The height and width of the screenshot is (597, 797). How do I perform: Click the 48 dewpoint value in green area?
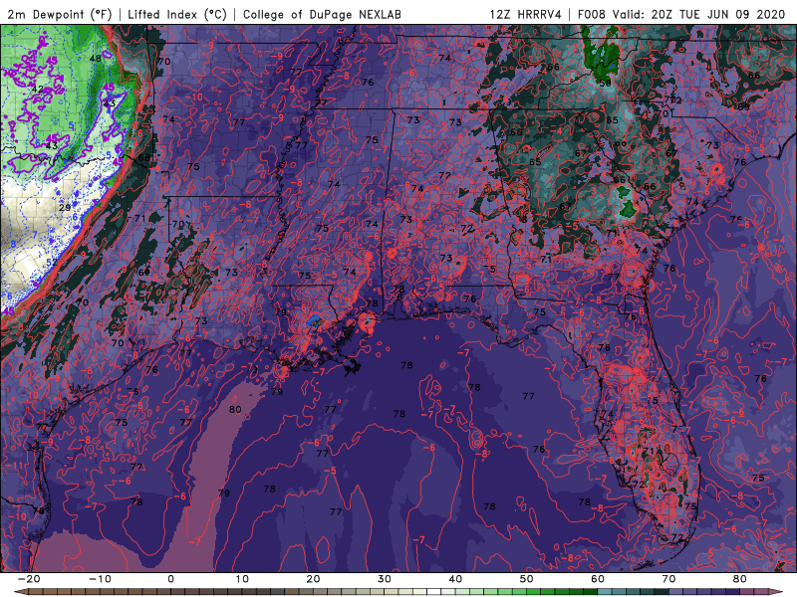pos(95,59)
